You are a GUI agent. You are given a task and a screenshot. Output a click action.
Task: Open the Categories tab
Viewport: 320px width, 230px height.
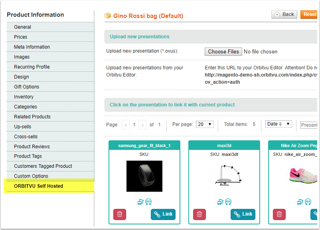click(51, 107)
